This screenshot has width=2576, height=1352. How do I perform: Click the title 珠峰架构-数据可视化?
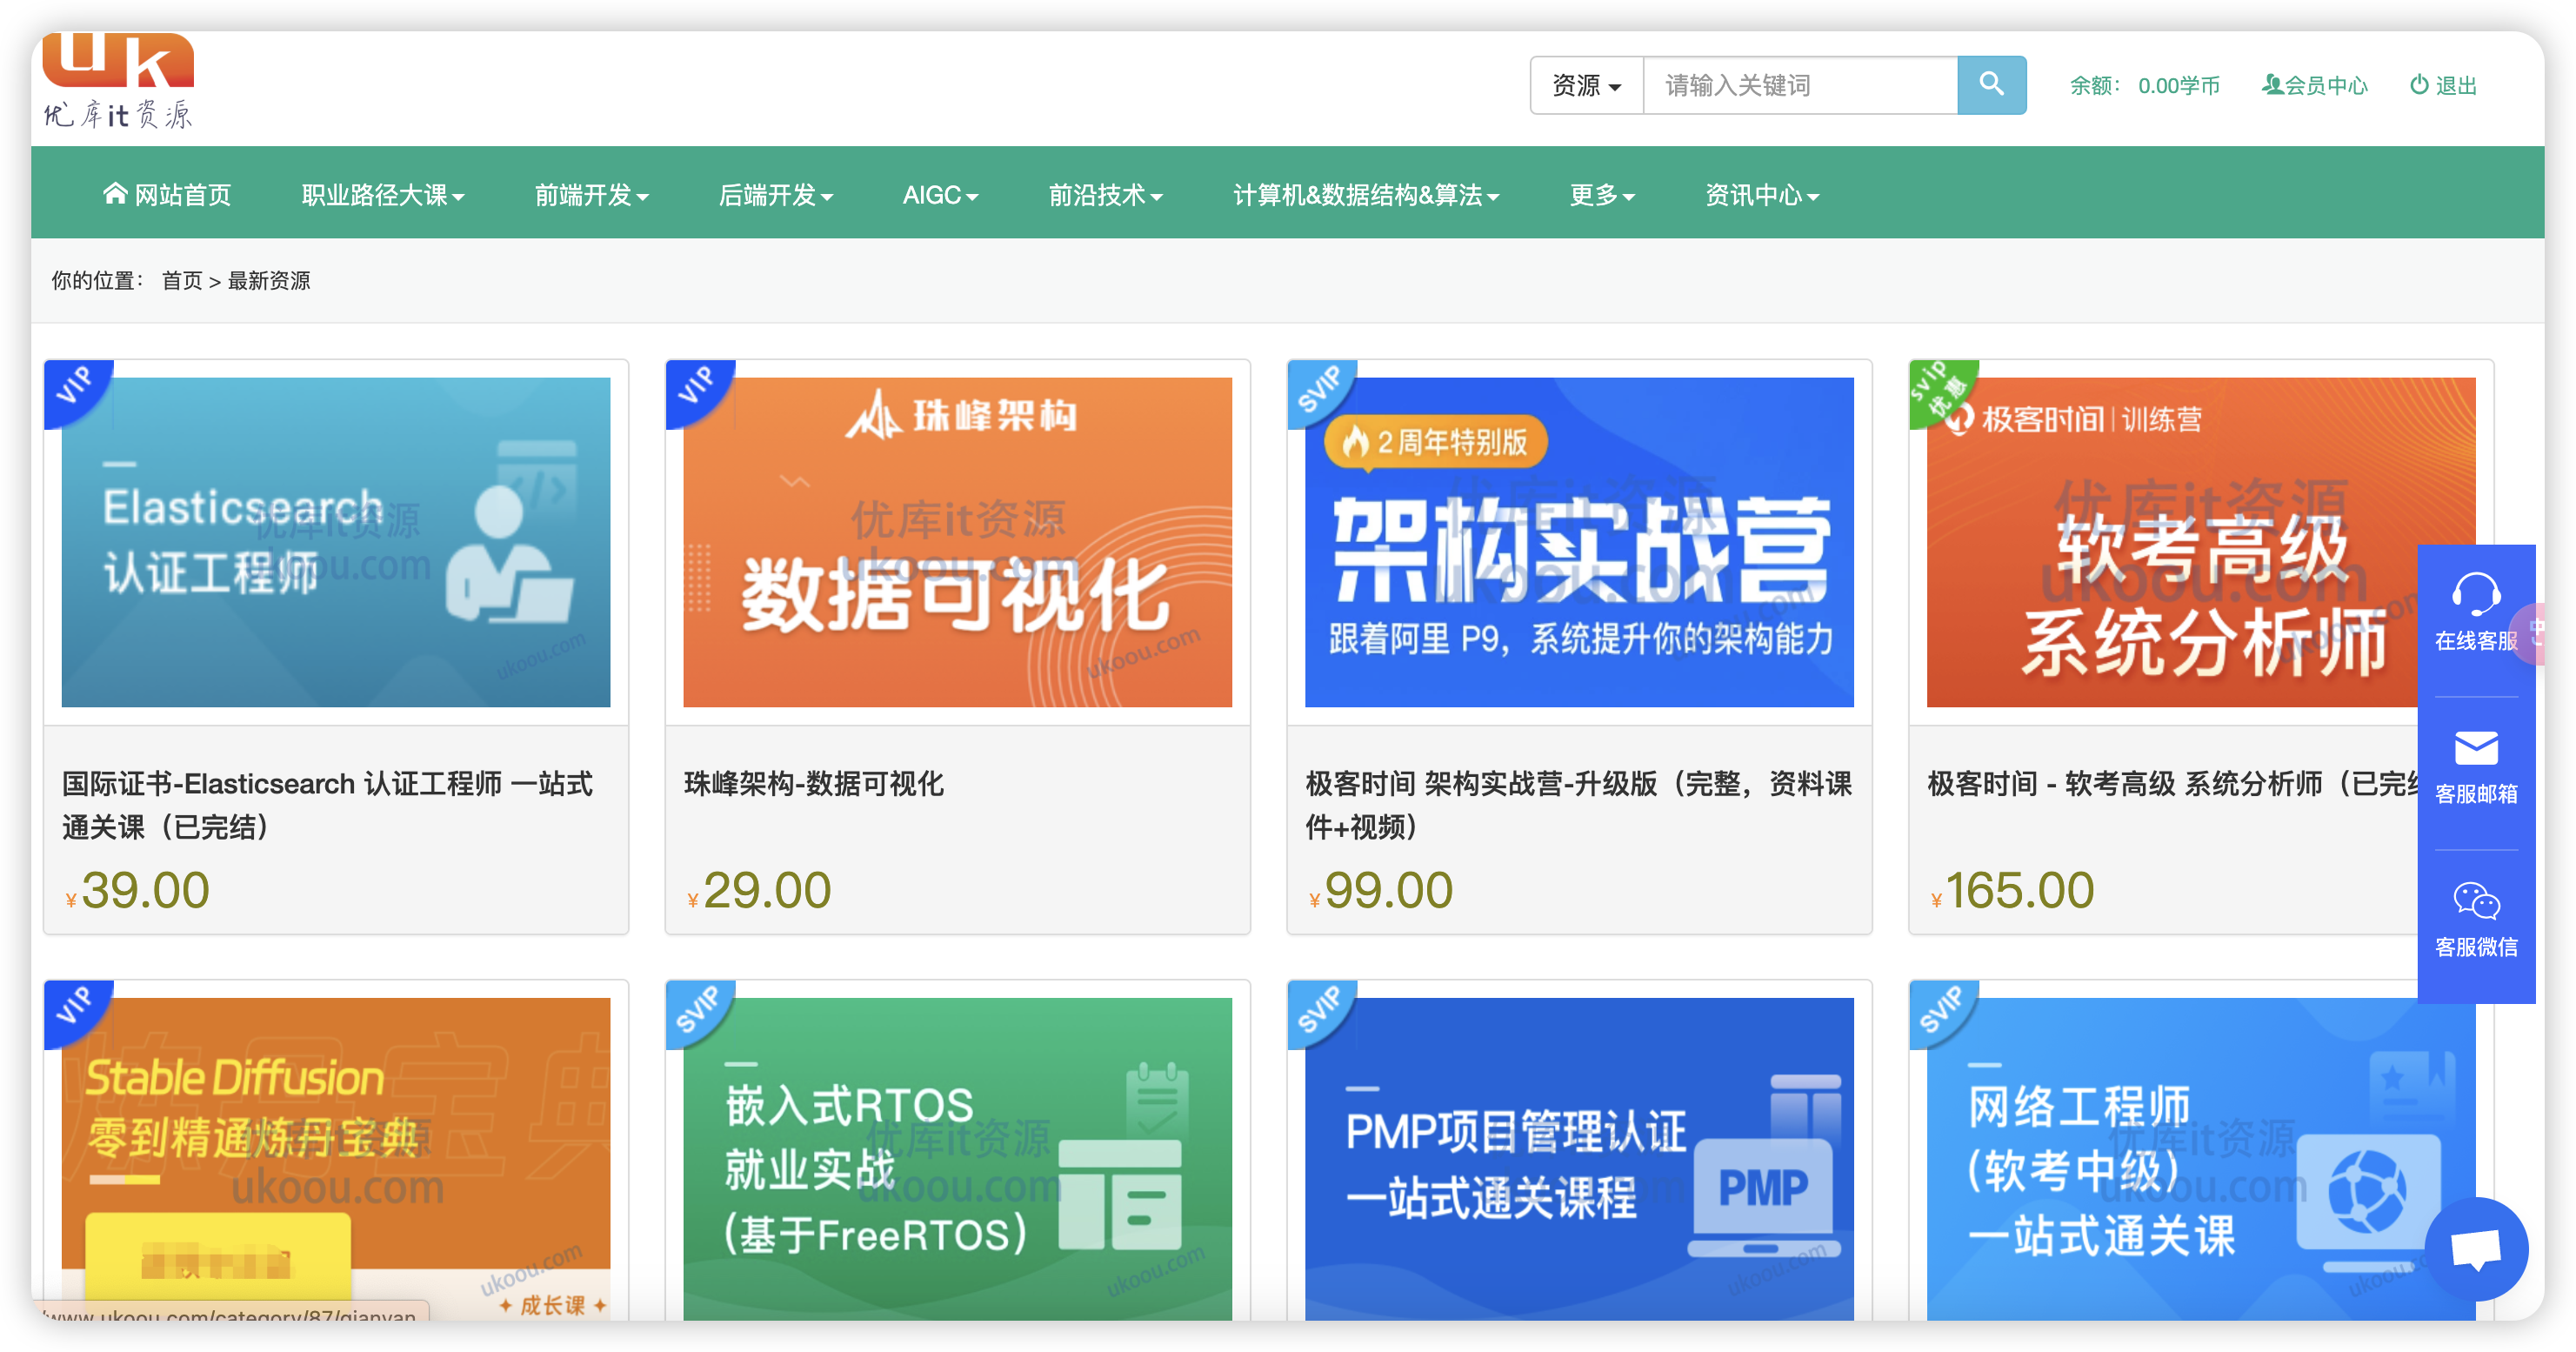point(813,784)
